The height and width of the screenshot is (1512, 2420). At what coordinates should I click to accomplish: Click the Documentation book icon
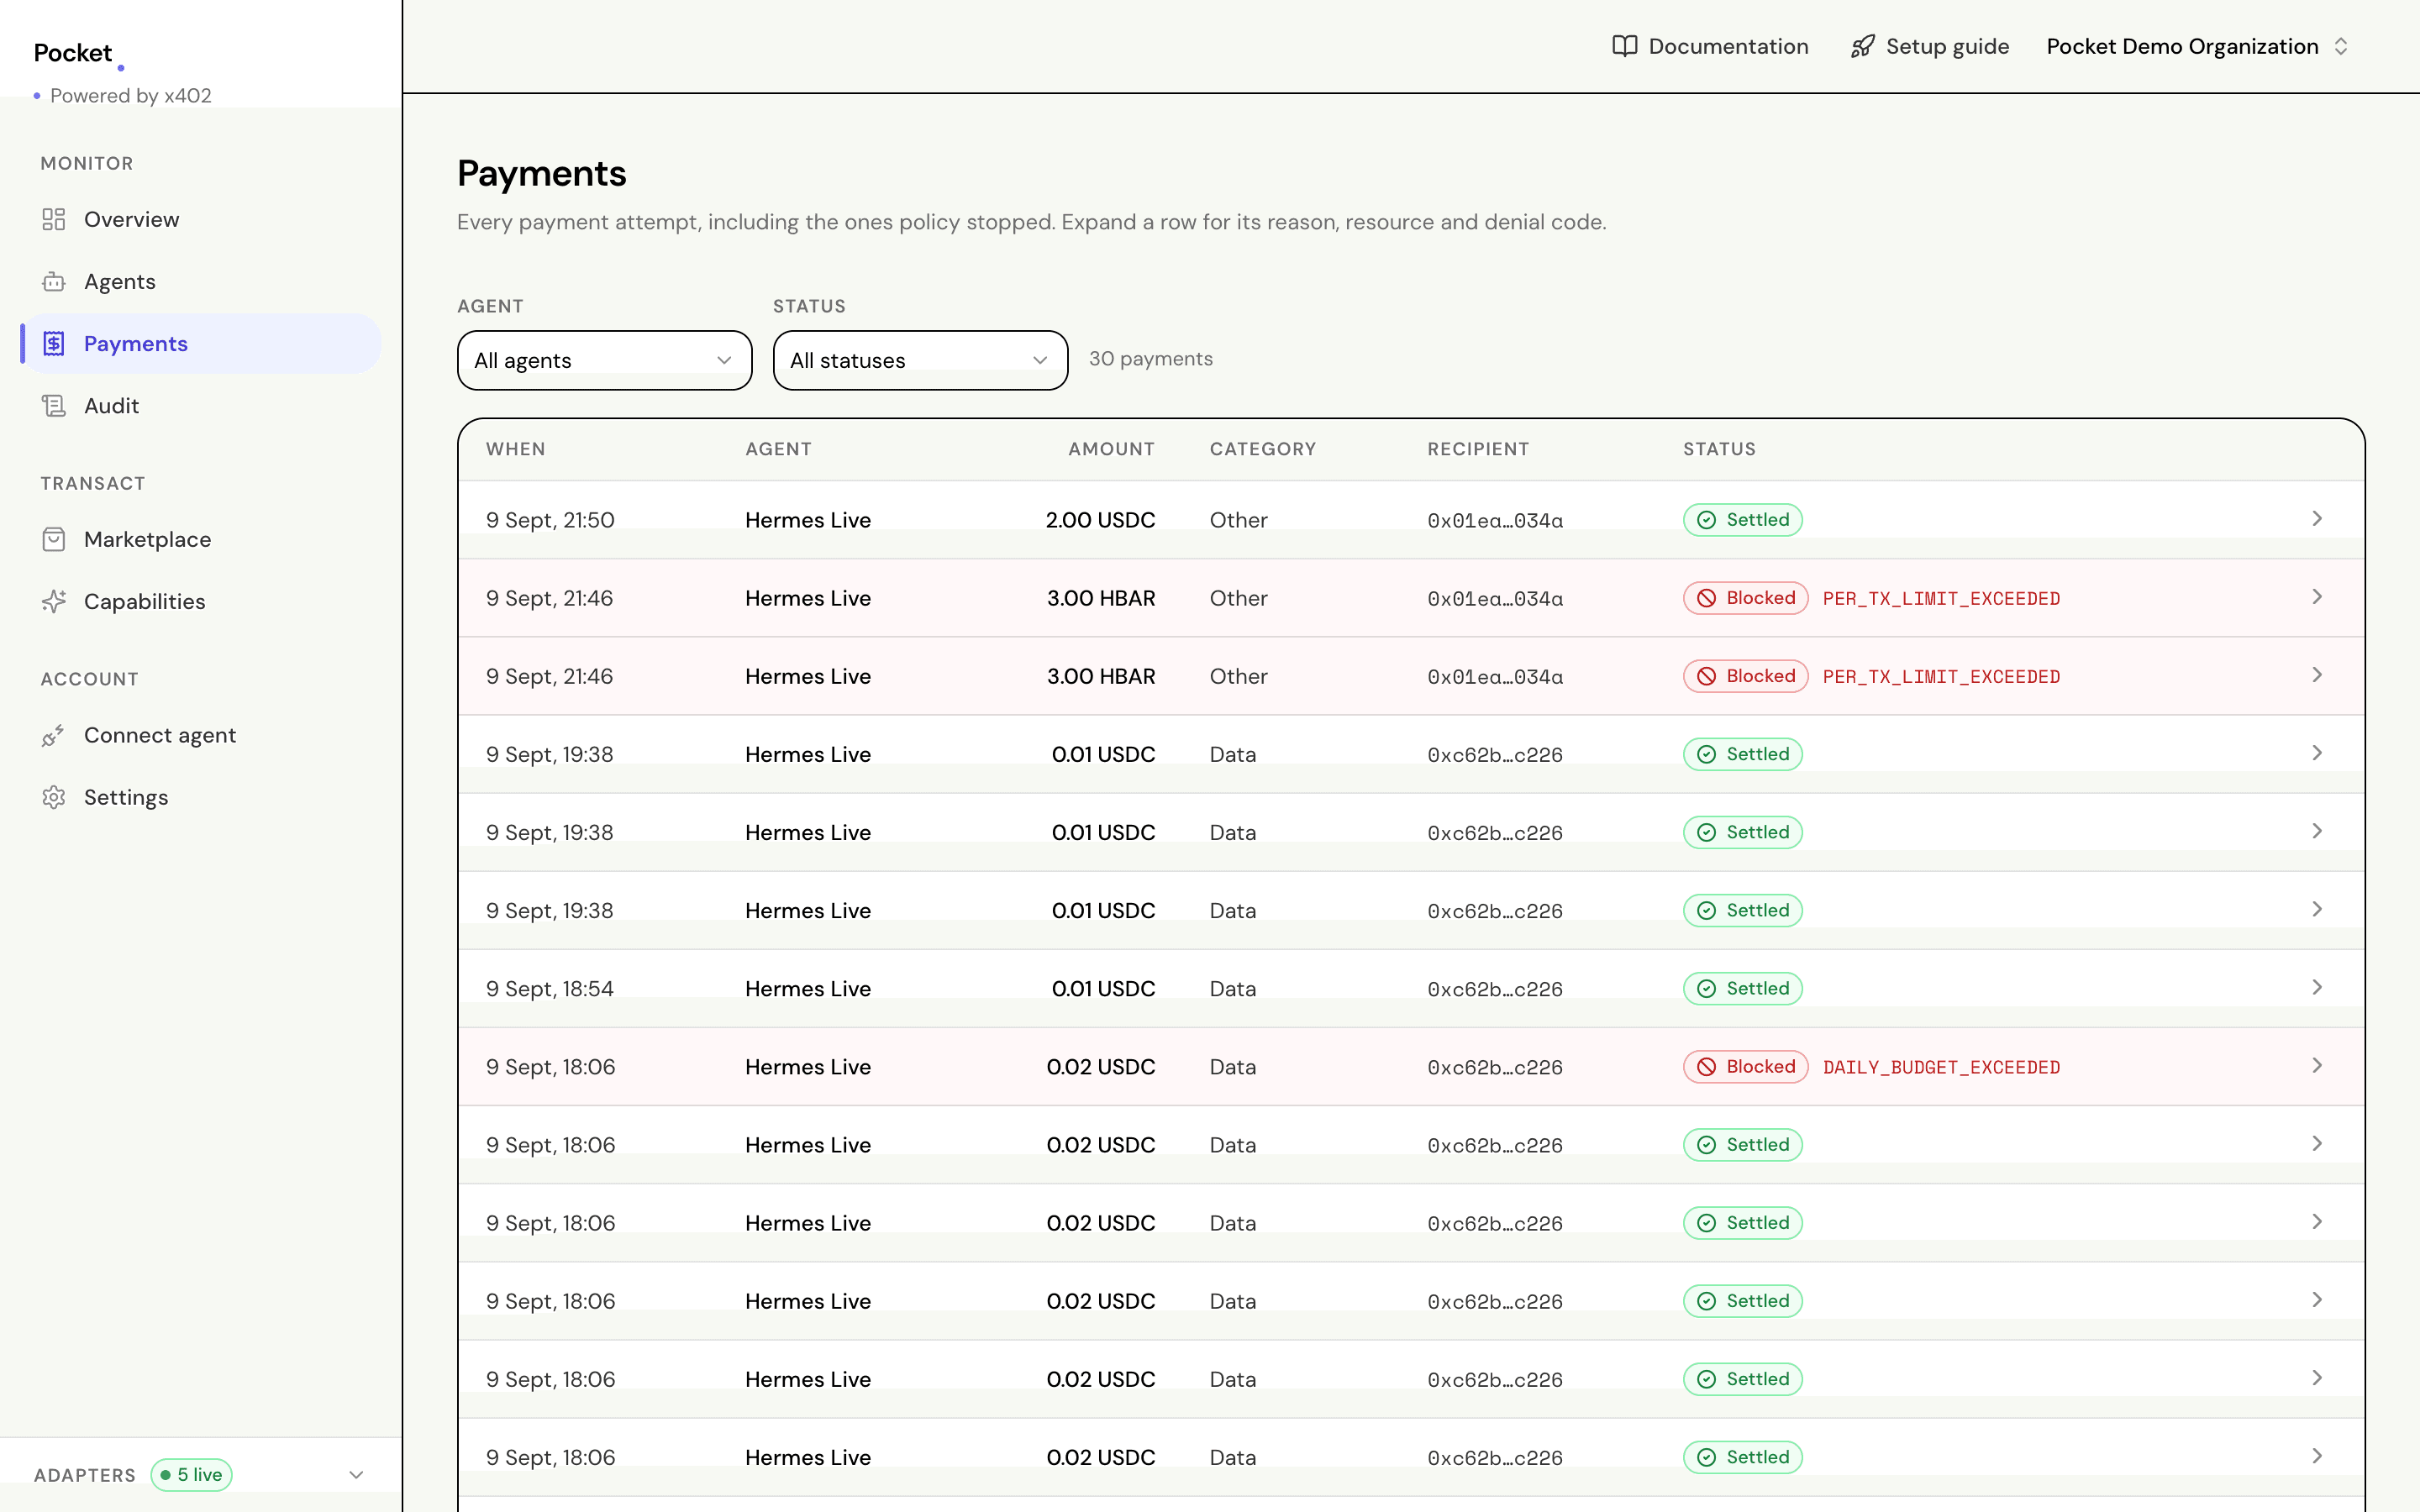click(1625, 46)
